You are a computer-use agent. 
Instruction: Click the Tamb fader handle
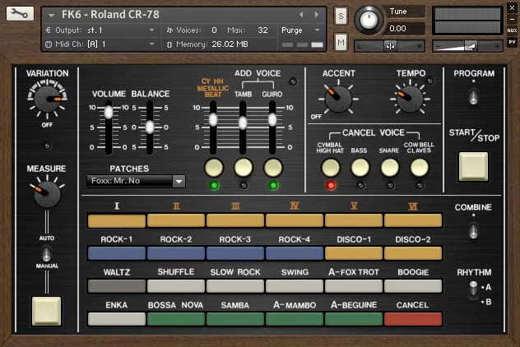tap(243, 123)
